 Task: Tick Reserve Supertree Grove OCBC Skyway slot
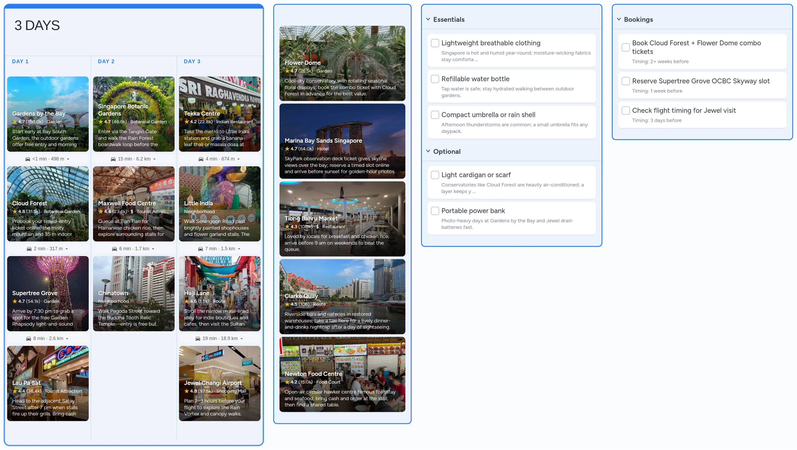point(626,81)
